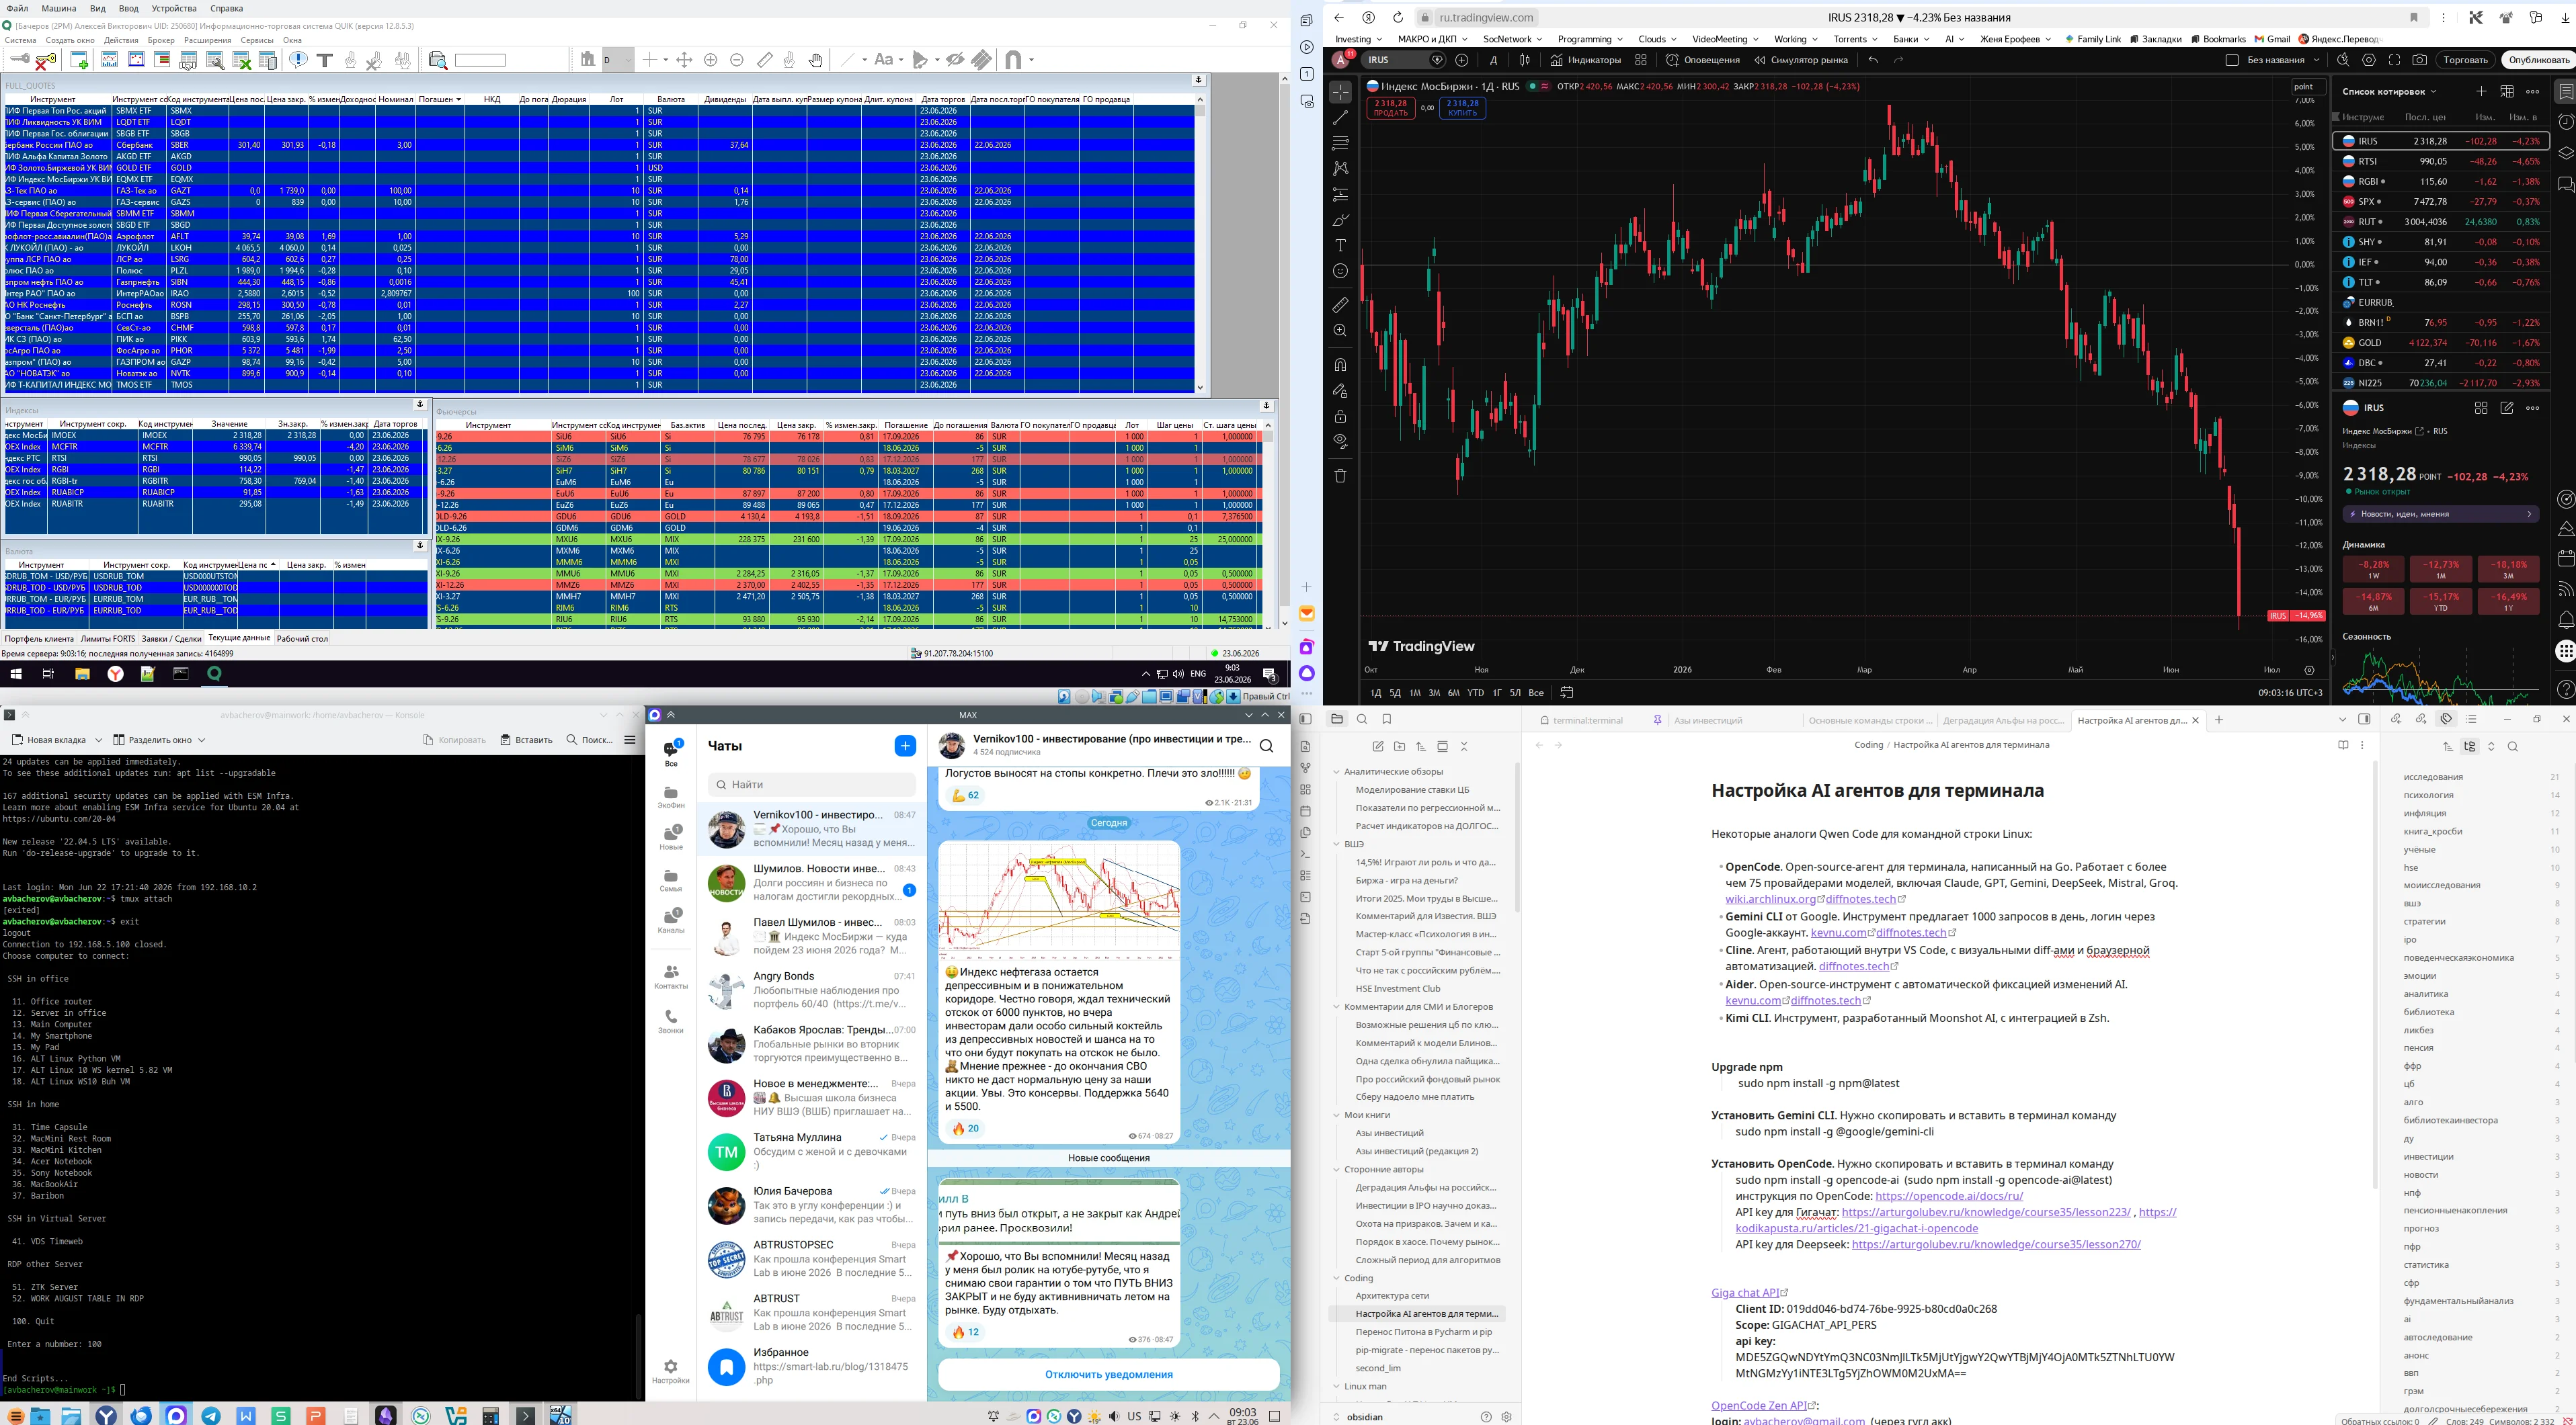Open the opencode.ai/docs/ru link in Obsidian
The width and height of the screenshot is (2576, 1425).
point(1949,1196)
